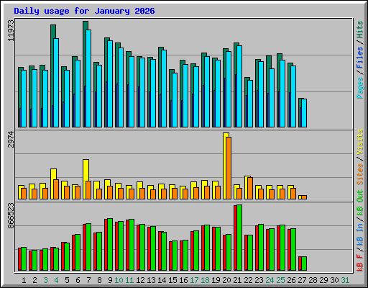
Task: Click the cyan hits bar for day 4
Action: click(x=56, y=83)
